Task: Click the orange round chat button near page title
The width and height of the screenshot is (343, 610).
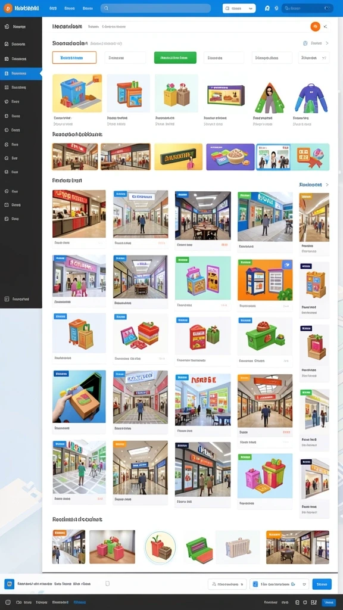Action: (315, 26)
